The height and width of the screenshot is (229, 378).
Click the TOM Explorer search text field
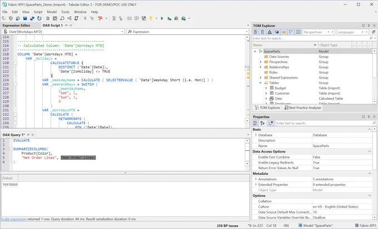311,38
